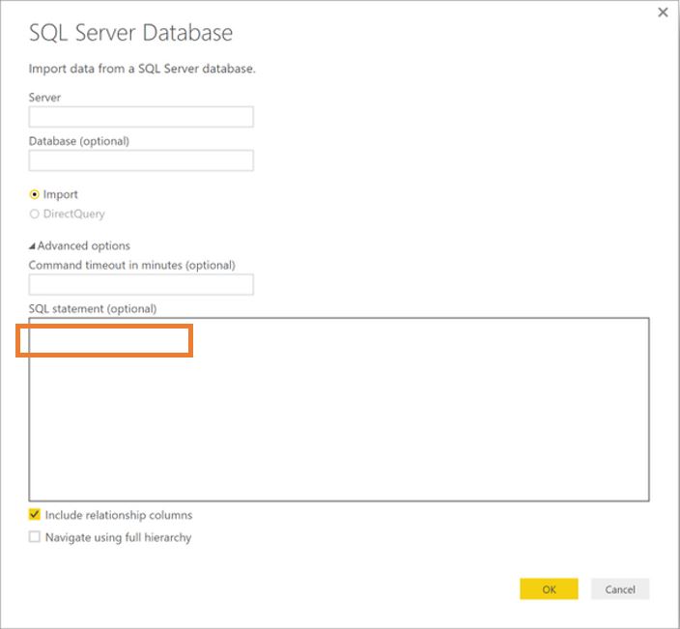This screenshot has width=680, height=629.
Task: Click the Command timeout in minutes field
Action: point(141,285)
